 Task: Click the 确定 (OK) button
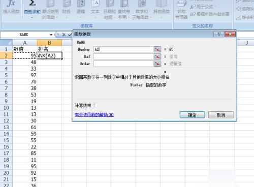click(x=193, y=115)
